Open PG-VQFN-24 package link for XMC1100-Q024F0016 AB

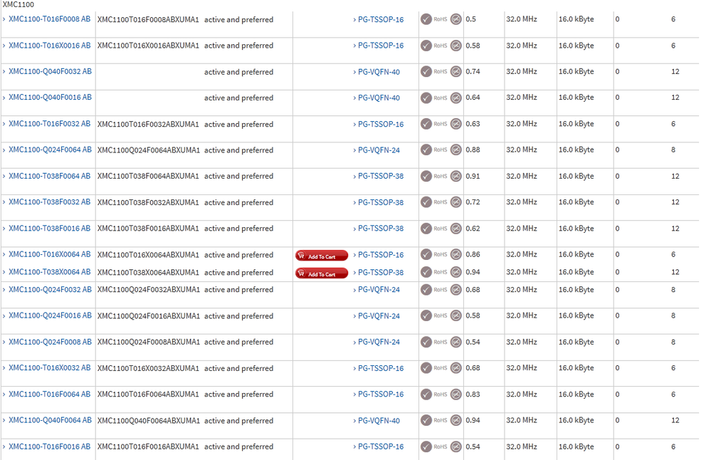379,316
